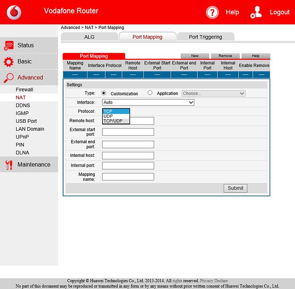
Task: Open DLNA settings in sidebar
Action: [23, 153]
